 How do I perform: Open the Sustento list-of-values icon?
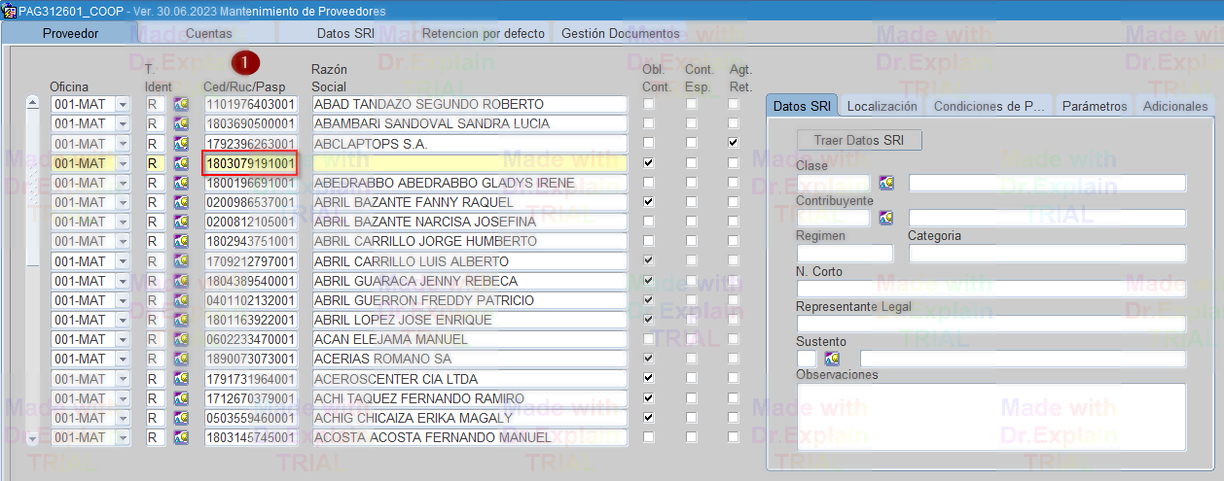(x=832, y=359)
